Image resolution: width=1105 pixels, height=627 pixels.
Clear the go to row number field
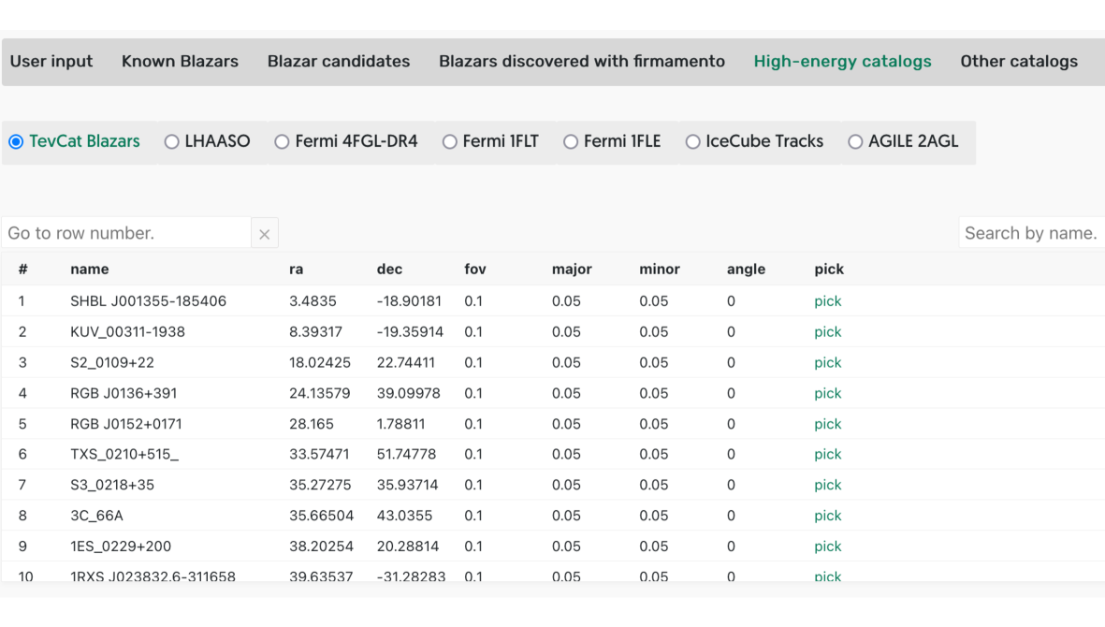tap(264, 234)
